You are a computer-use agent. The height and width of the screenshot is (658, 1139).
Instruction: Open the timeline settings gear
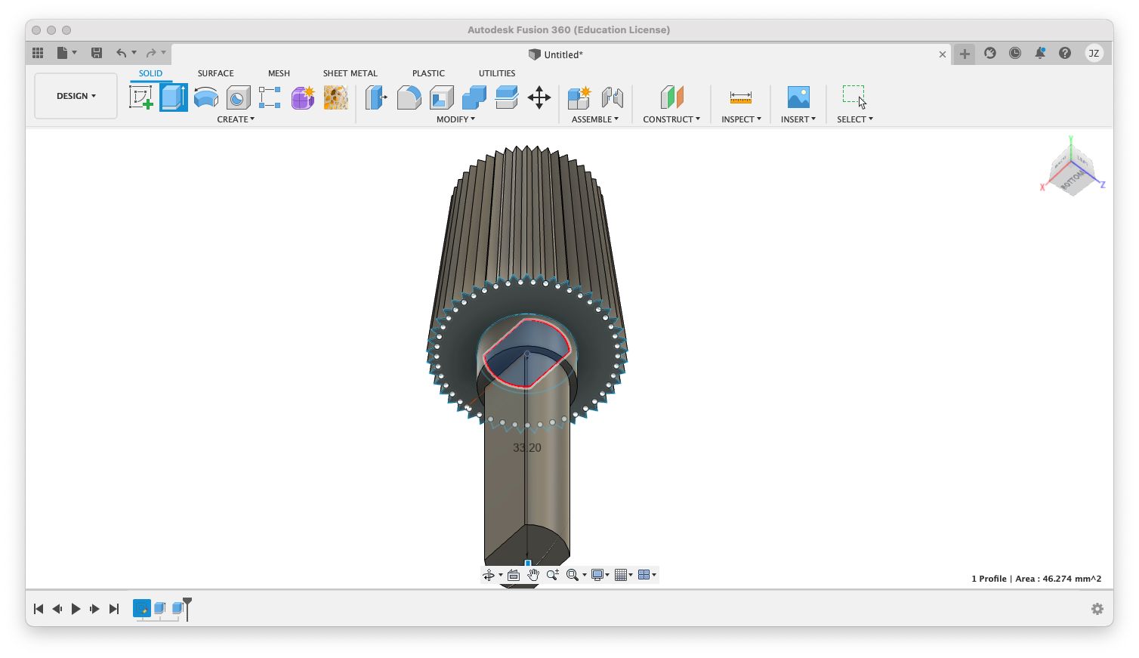coord(1097,609)
